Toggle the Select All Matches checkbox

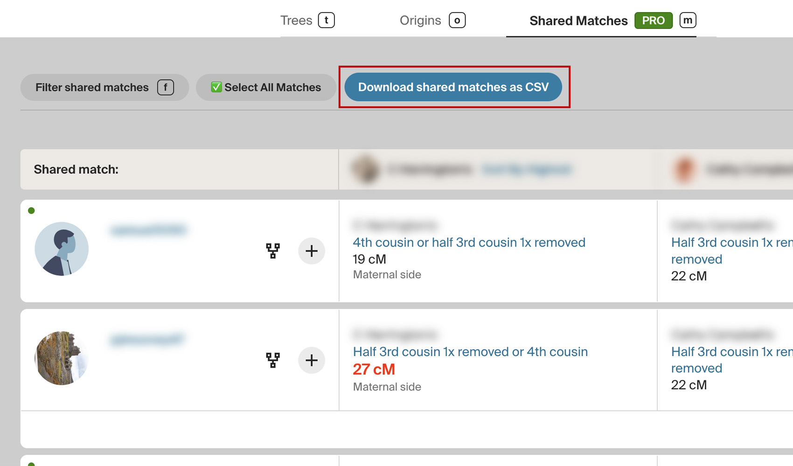coord(216,87)
